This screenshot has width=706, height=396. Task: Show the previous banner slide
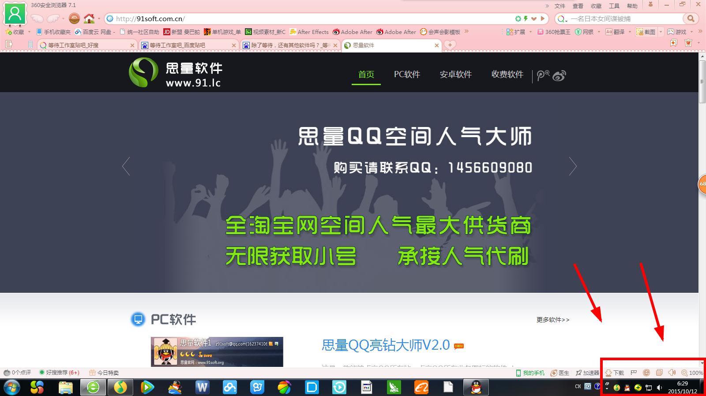click(126, 166)
